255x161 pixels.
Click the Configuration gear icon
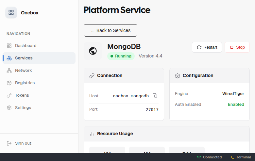pyautogui.click(x=178, y=76)
